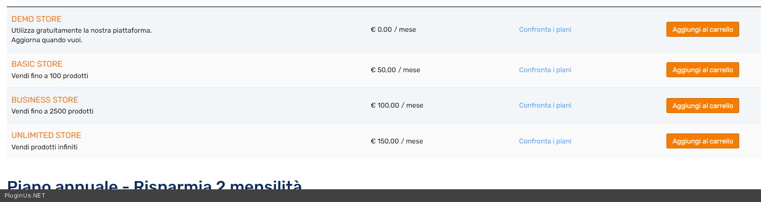Click the PluginUs.NET footer label

click(x=25, y=196)
